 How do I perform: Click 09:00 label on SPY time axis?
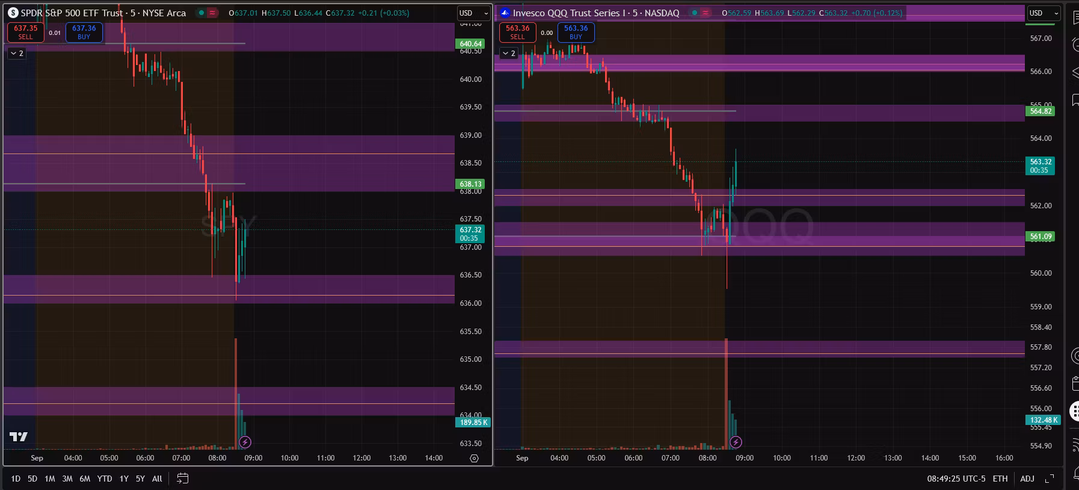click(253, 458)
